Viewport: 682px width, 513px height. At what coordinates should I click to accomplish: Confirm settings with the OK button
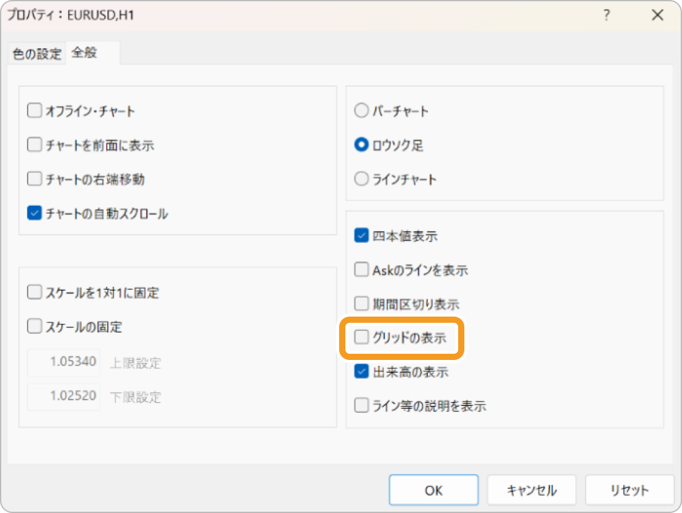433,490
